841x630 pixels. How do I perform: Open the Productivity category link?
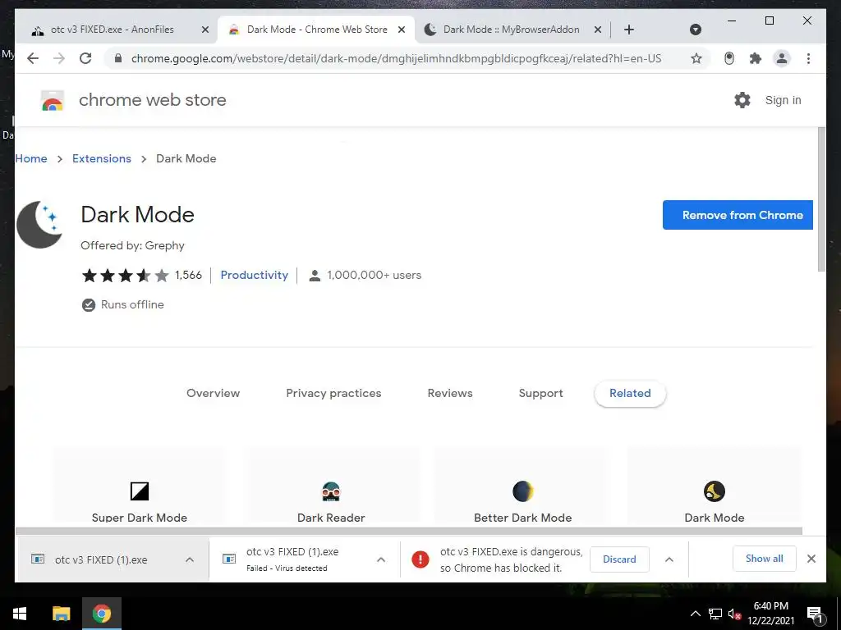click(x=255, y=276)
